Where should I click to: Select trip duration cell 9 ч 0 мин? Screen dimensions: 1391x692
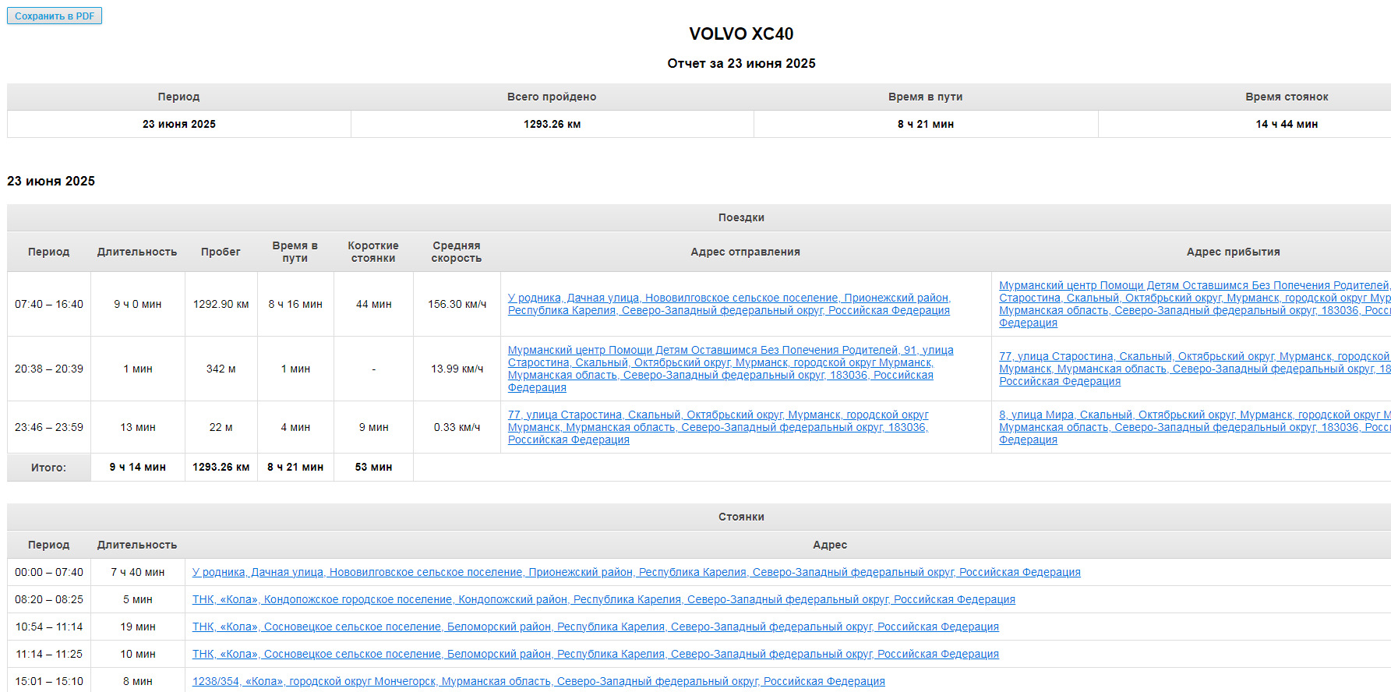[138, 304]
